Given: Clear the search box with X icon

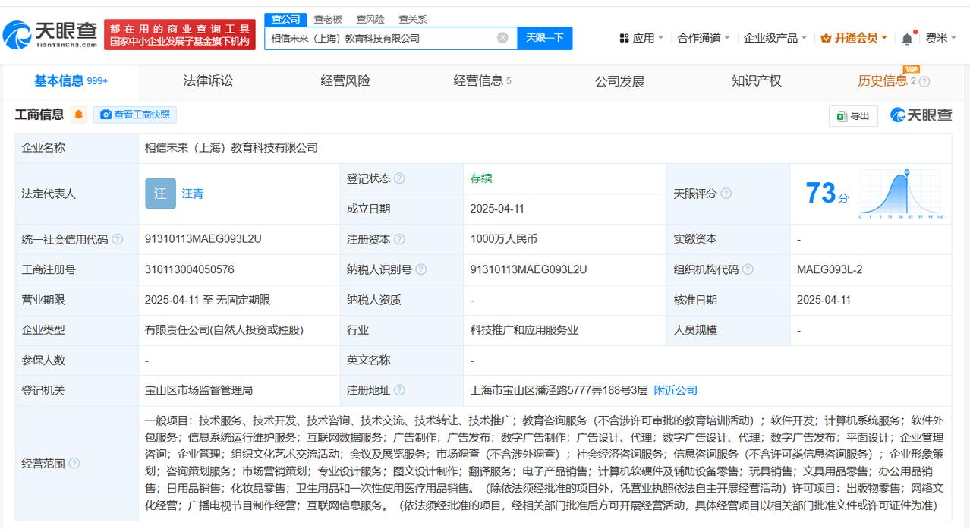Looking at the screenshot, I should pyautogui.click(x=502, y=38).
